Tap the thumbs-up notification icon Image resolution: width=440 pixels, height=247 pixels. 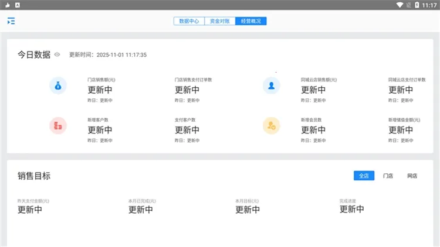click(x=7, y=5)
